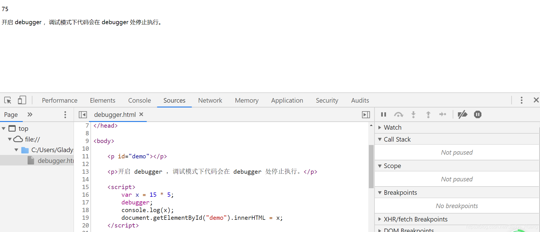Open the Memory tab
This screenshot has width=540, height=232.
click(x=247, y=100)
